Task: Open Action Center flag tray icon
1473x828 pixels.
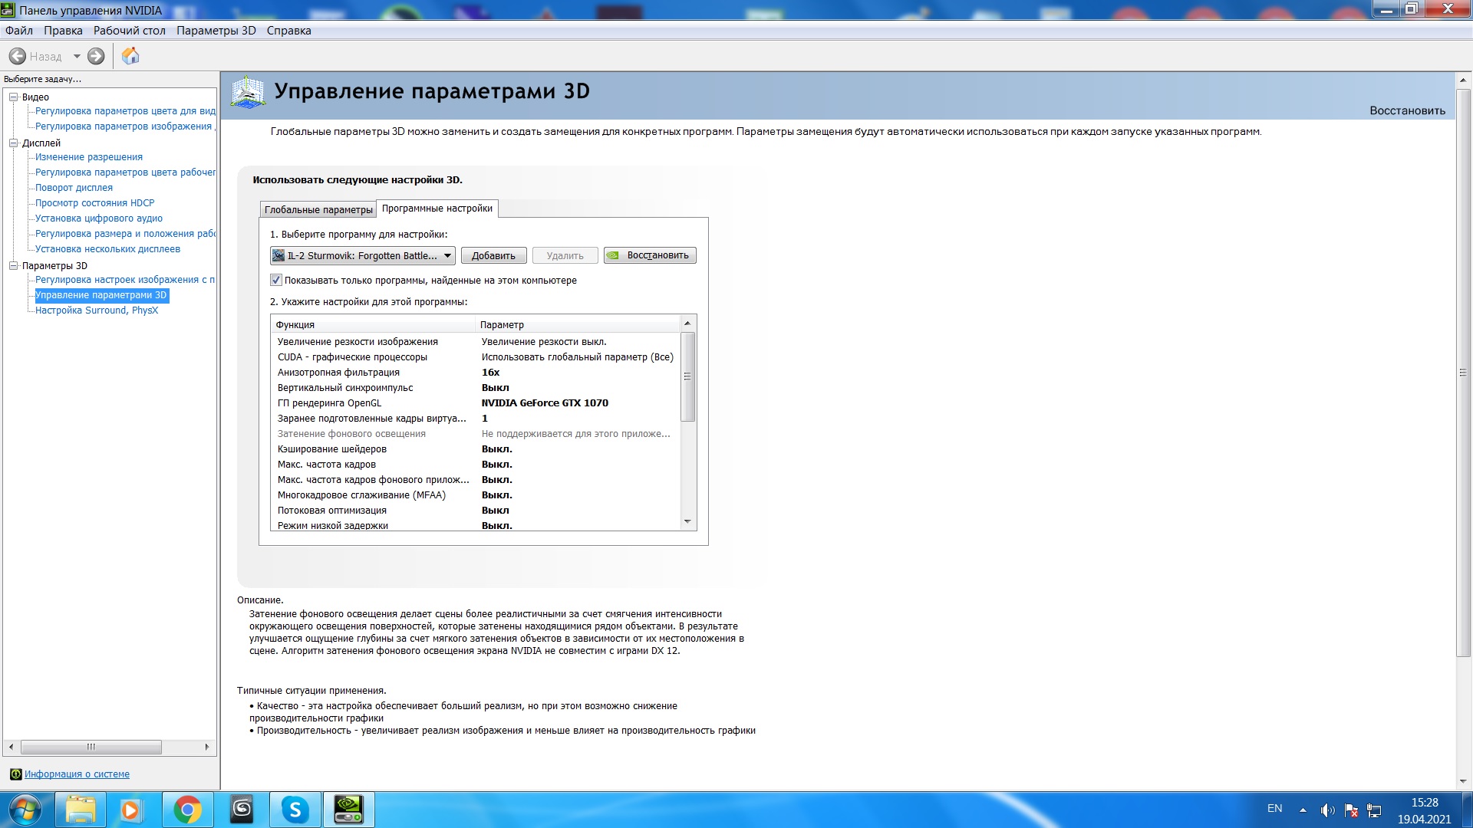Action: [x=1351, y=810]
